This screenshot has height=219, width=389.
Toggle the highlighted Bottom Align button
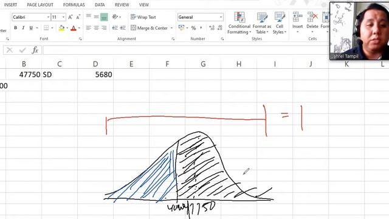104,17
